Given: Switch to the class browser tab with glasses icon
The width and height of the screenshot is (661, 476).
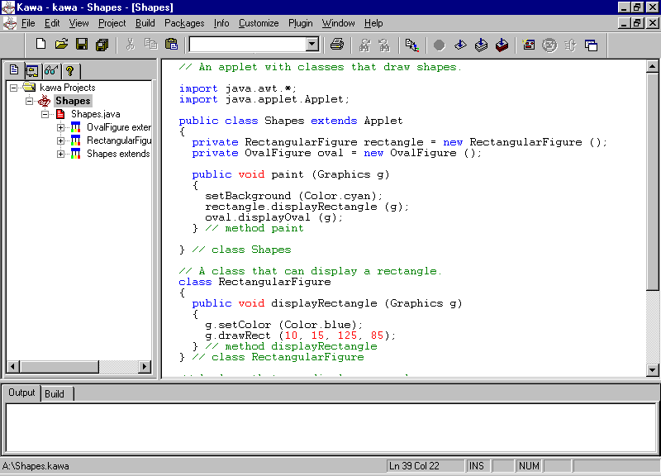Looking at the screenshot, I should (51, 72).
